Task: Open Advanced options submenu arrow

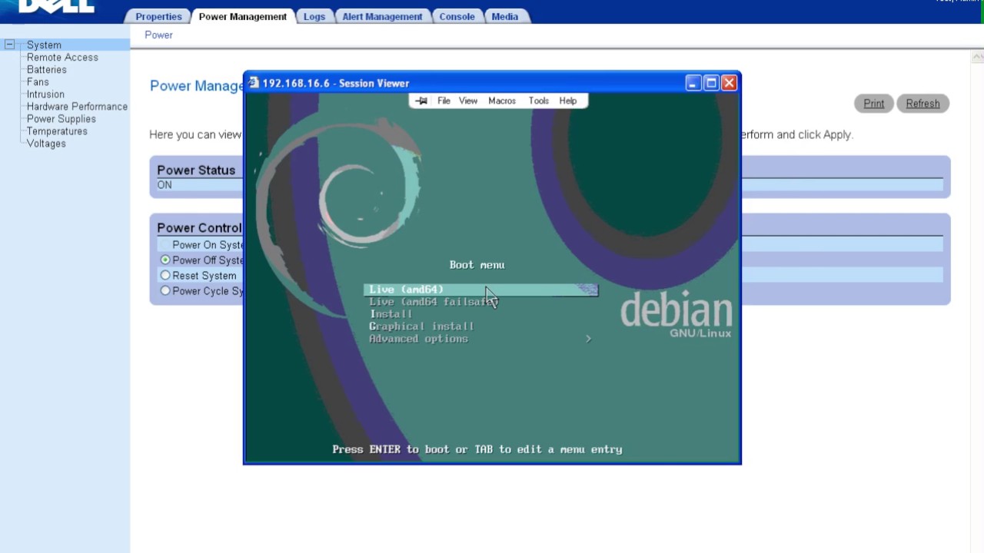Action: (588, 339)
